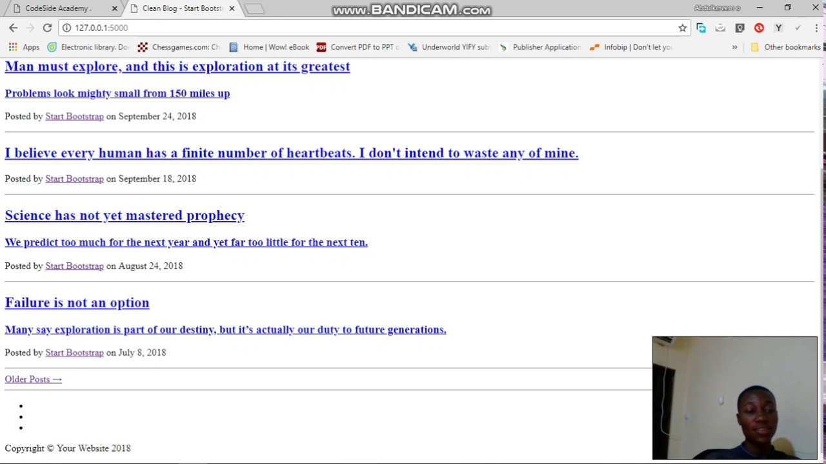This screenshot has width=826, height=464.
Task: Open the Home Wow eBook bookmark
Action: pos(269,47)
